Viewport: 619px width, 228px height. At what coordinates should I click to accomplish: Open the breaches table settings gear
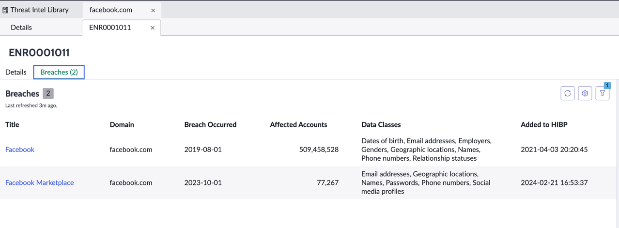click(585, 93)
